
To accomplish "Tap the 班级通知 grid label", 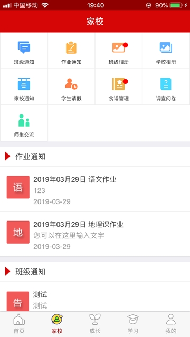I will (24, 62).
